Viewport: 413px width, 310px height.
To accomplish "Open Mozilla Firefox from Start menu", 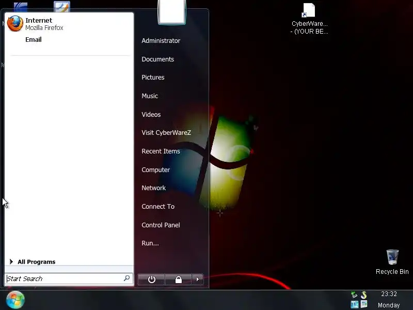I will (36, 24).
